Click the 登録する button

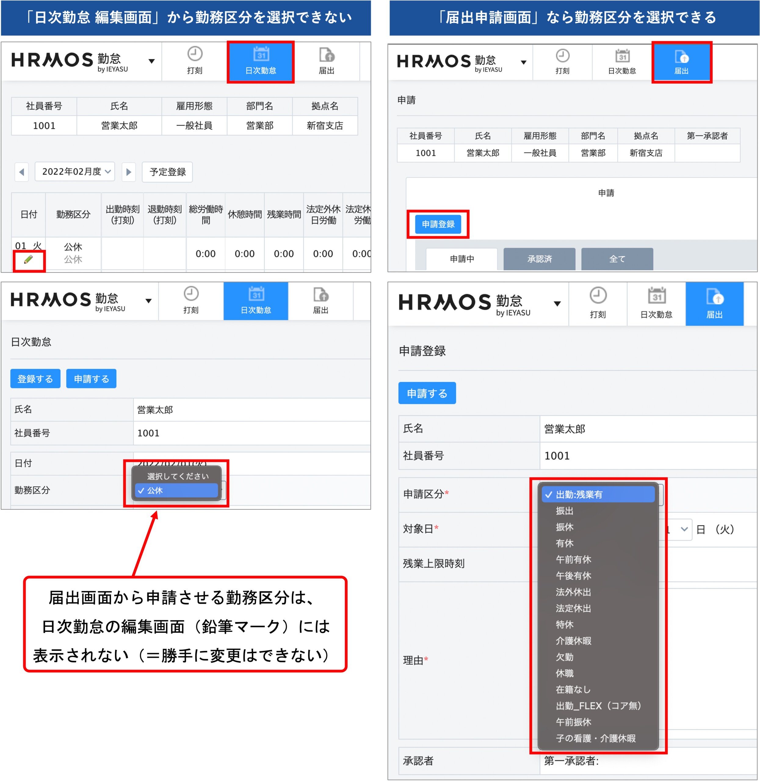coord(35,379)
